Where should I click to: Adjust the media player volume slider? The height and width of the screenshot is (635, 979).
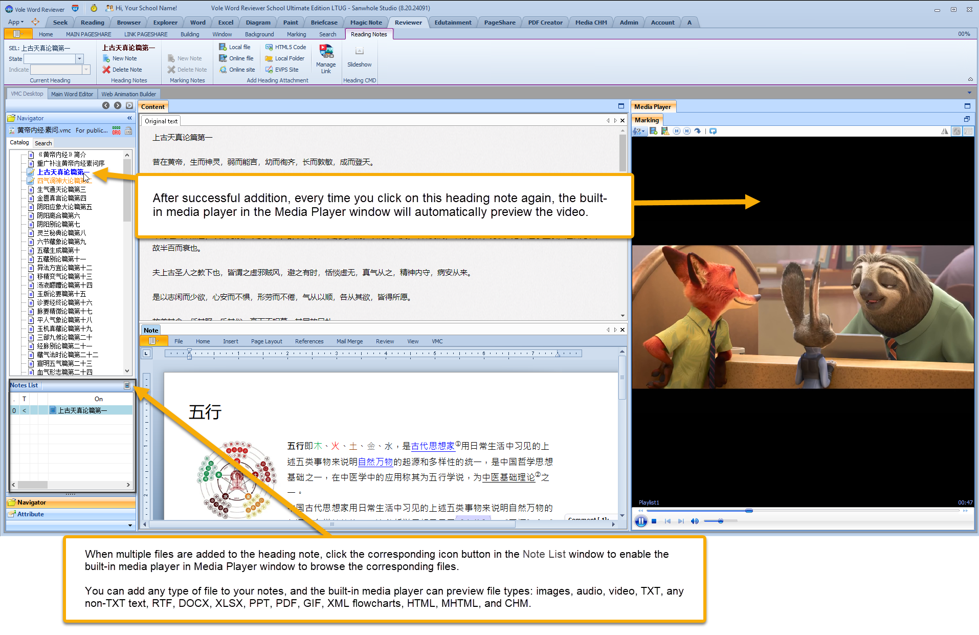[x=720, y=521]
